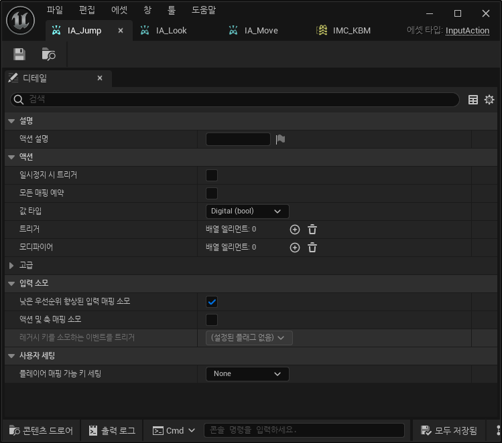502x443 pixels.
Task: Empty the 모디파이어 array with trash icon
Action: (x=312, y=248)
